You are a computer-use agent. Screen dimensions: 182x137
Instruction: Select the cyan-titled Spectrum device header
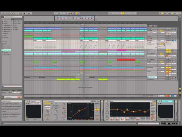[165, 101]
